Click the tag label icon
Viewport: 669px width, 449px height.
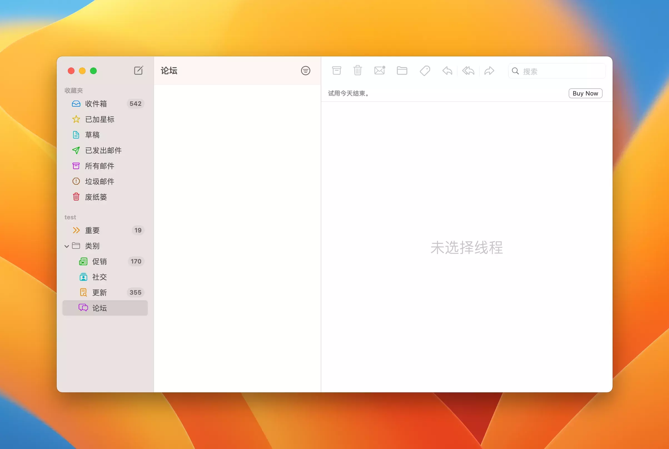425,71
